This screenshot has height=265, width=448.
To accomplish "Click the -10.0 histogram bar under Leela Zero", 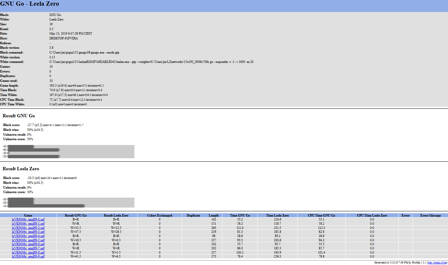I will (x=46, y=206).
